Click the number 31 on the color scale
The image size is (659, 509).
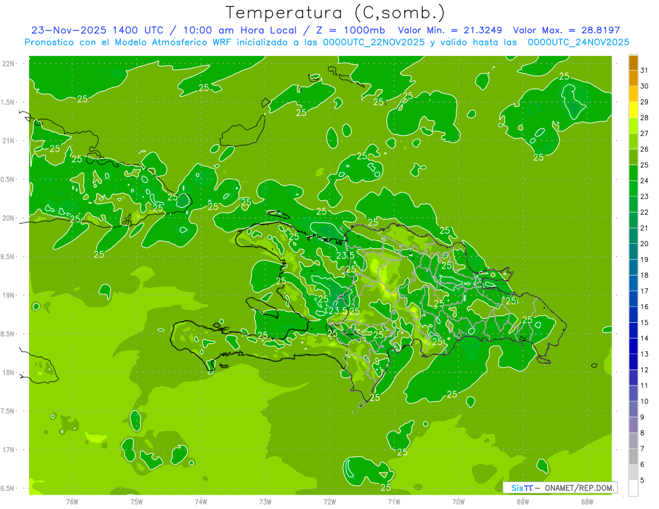(644, 70)
